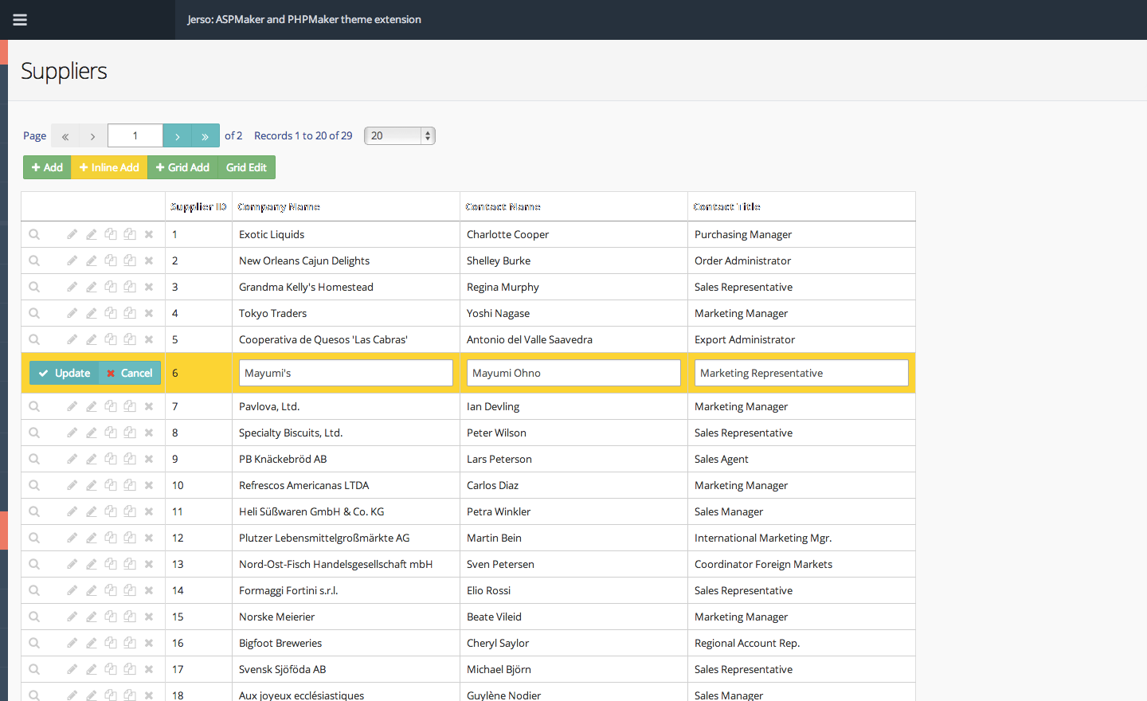Click the Company Name field containing Mayumi's
The height and width of the screenshot is (701, 1147).
[346, 373]
